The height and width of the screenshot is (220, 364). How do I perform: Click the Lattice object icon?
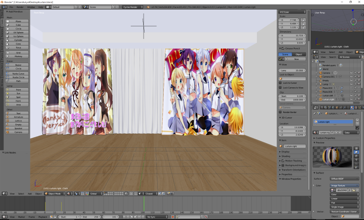pos(8,121)
